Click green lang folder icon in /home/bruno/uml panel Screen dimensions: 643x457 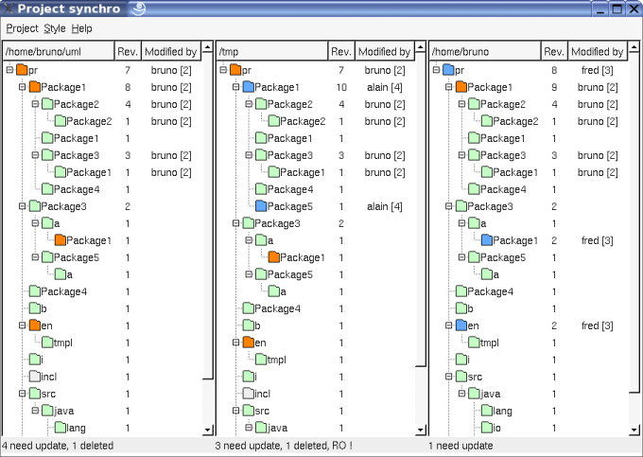tap(61, 428)
